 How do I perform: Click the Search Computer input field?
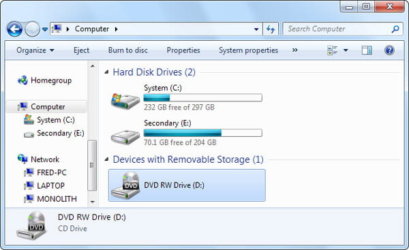337,29
